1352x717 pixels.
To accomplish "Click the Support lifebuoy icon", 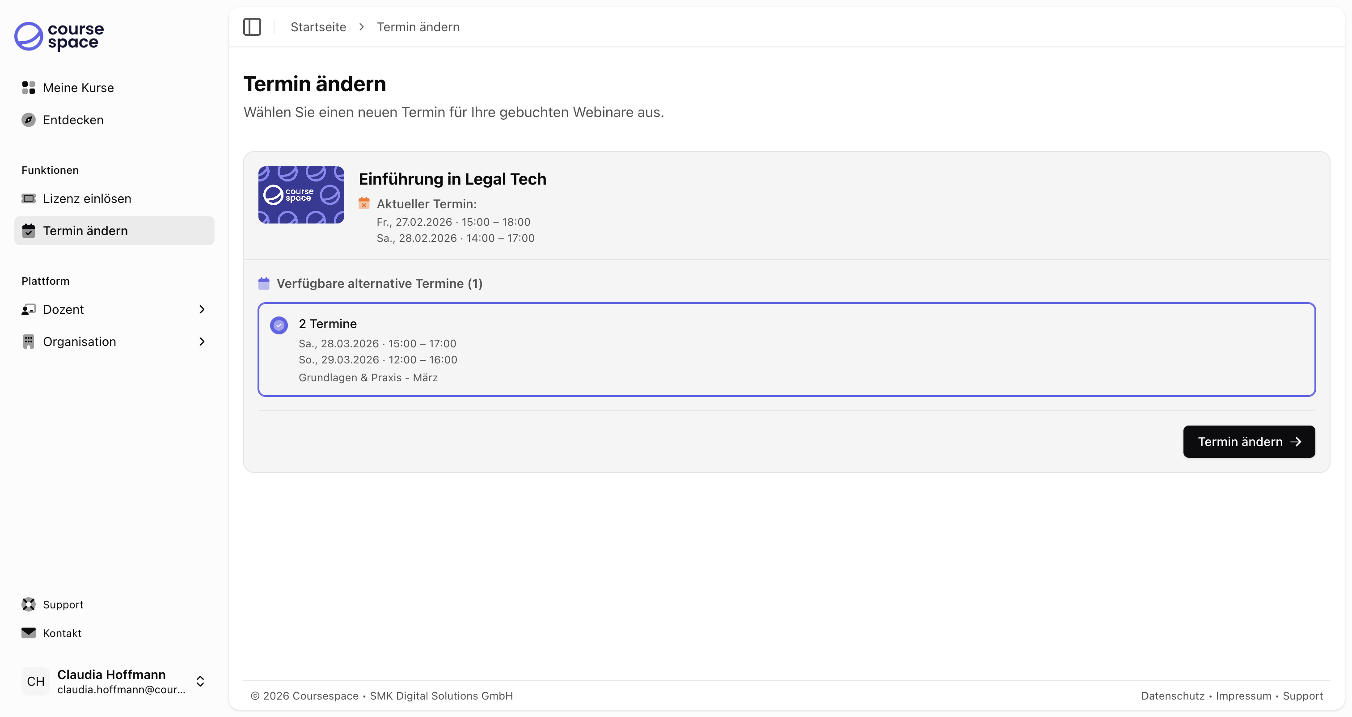I will pos(28,604).
